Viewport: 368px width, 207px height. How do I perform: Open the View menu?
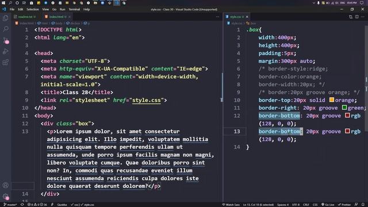(x=45, y=9)
